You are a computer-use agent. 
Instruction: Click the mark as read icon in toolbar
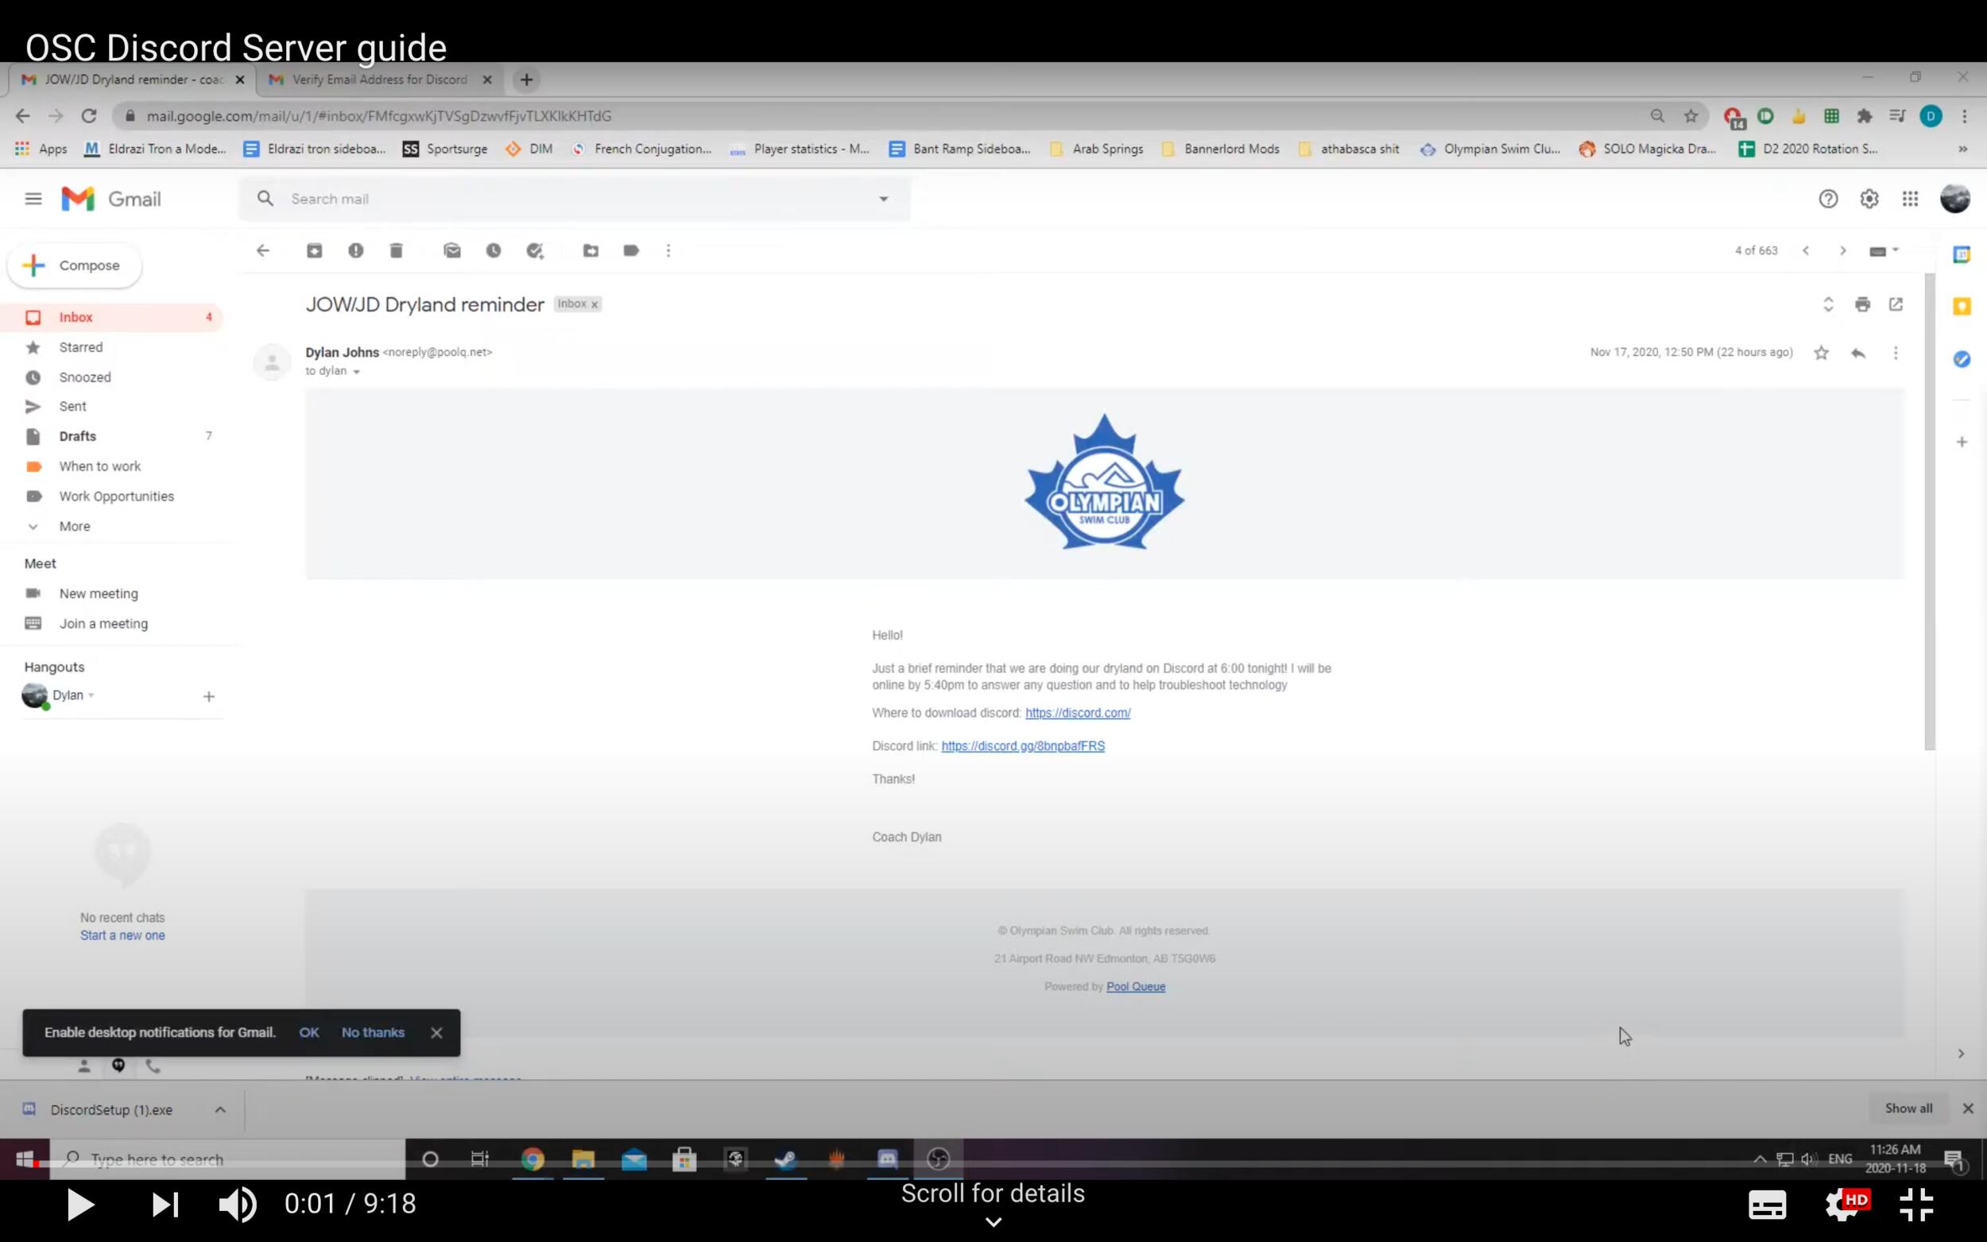pyautogui.click(x=452, y=250)
